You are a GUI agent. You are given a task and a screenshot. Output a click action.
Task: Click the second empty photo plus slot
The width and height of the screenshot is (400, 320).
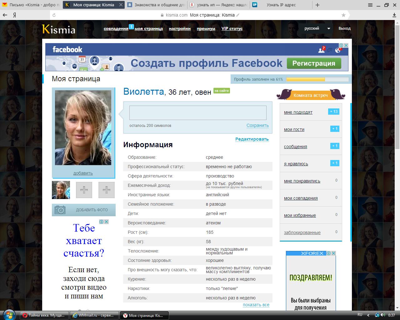click(x=107, y=190)
